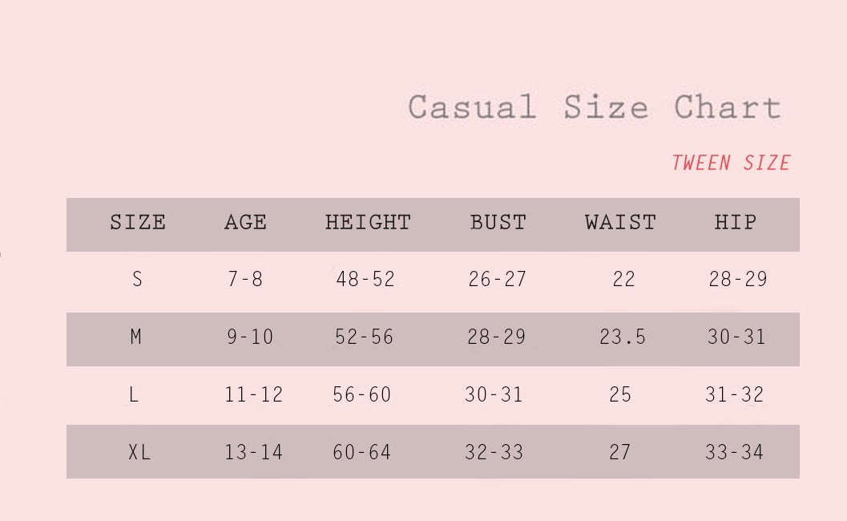Click the HIP column header
Screen dimensions: 847x521
736,222
